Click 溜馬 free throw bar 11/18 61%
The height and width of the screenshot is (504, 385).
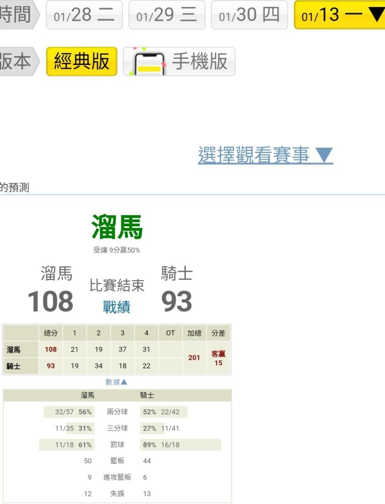(x=67, y=445)
